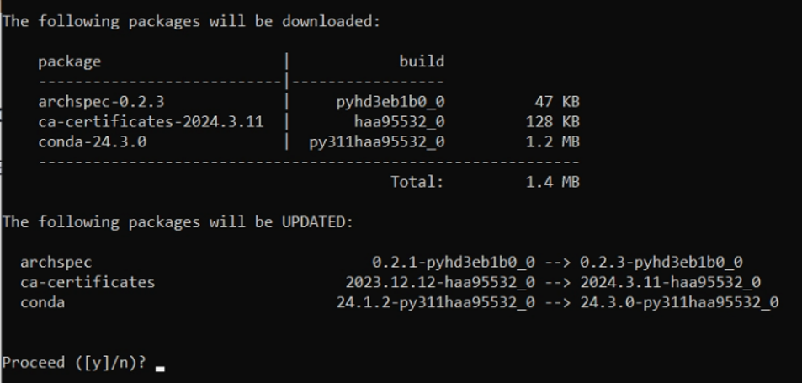Click the "Total:" label
Viewport: 802px width, 383px height.
pos(417,182)
